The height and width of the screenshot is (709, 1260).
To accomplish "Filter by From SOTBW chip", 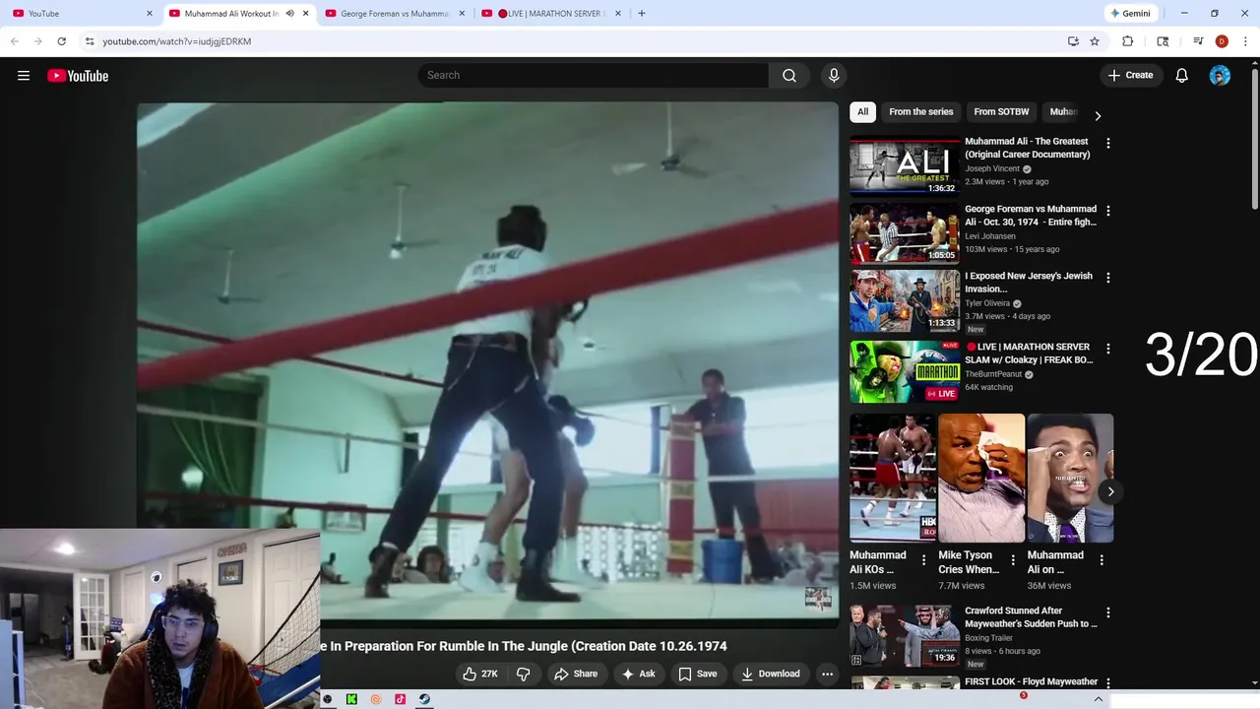I will 1001,112.
